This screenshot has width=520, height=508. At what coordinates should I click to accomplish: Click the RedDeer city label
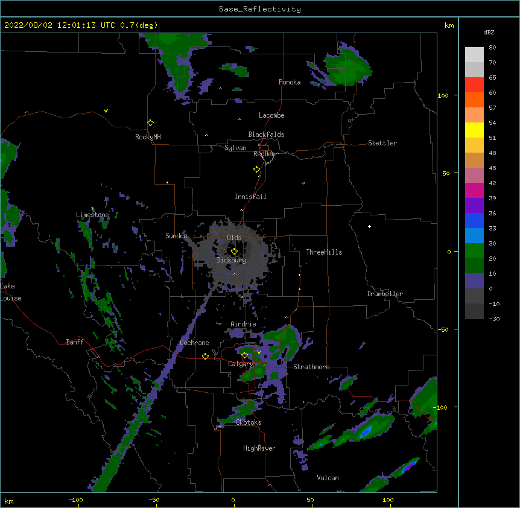click(265, 154)
